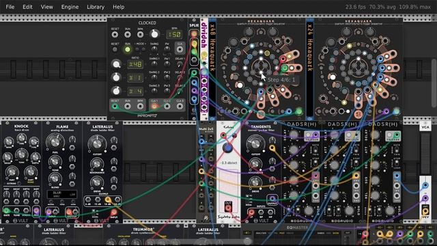
Task: Click the first ratio knob beside x48
Action: [x=116, y=64]
